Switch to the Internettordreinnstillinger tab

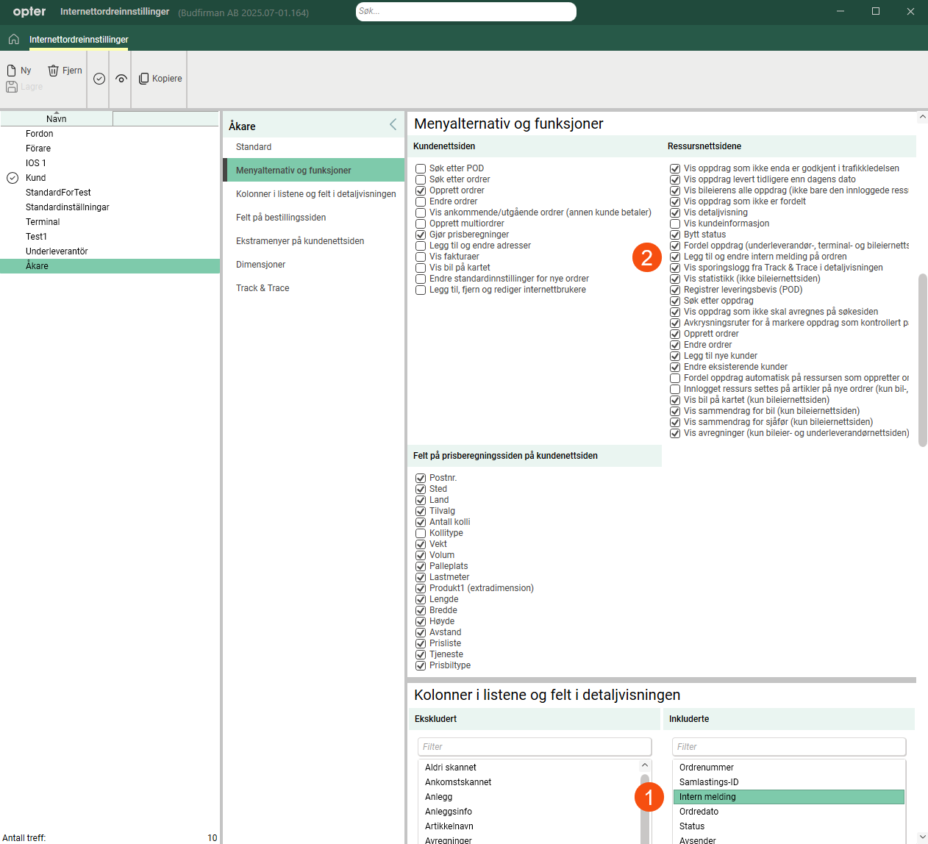click(79, 40)
